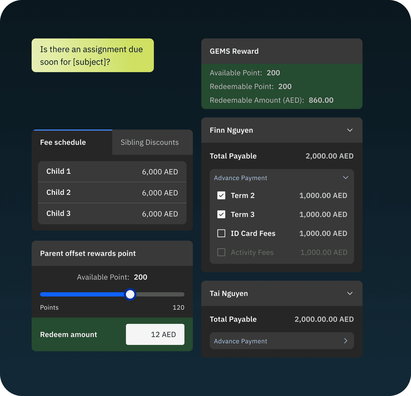The image size is (411, 396).
Task: Collapse the Finn Nguyen section chevron
Action: pos(350,130)
